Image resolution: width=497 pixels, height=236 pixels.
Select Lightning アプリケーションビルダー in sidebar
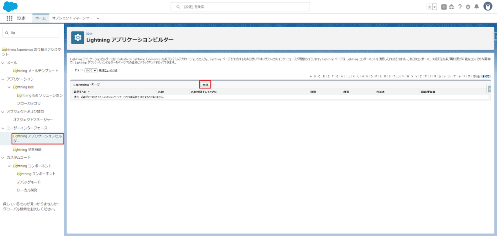click(37, 138)
